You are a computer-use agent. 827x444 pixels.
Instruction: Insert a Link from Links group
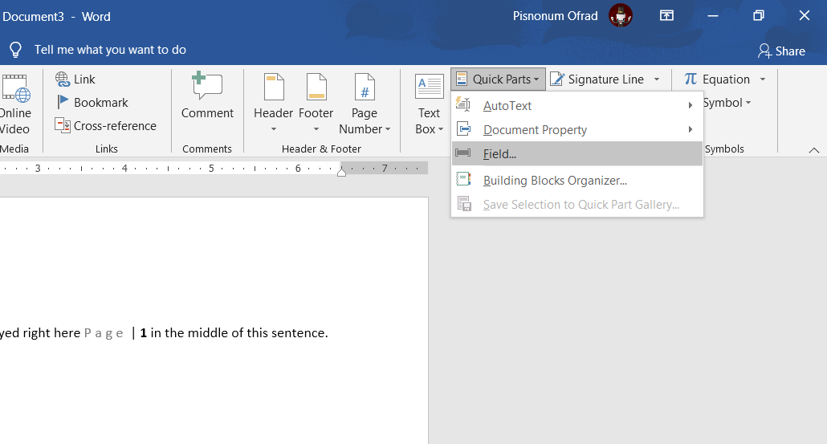coord(75,79)
